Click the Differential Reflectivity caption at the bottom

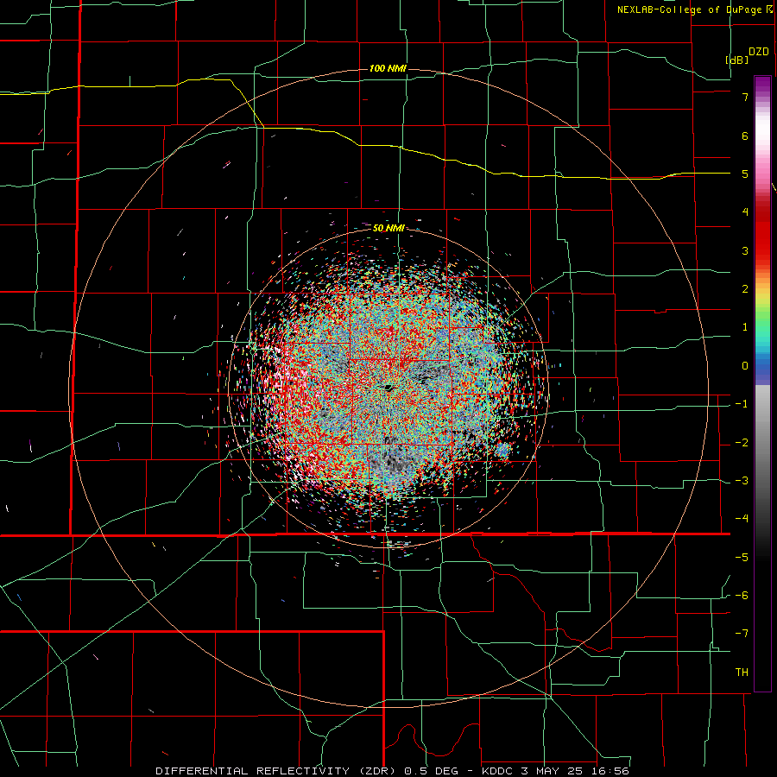coord(392,771)
